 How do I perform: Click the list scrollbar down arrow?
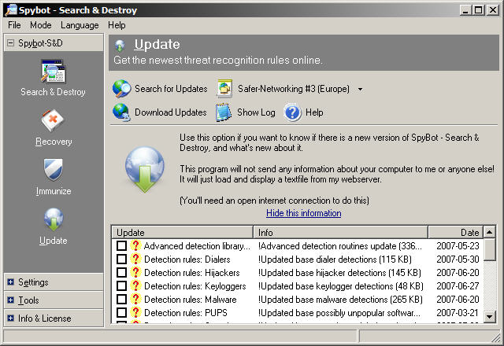(x=490, y=317)
